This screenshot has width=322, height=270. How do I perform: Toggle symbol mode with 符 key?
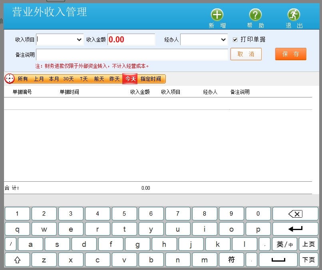pyautogui.click(x=231, y=260)
